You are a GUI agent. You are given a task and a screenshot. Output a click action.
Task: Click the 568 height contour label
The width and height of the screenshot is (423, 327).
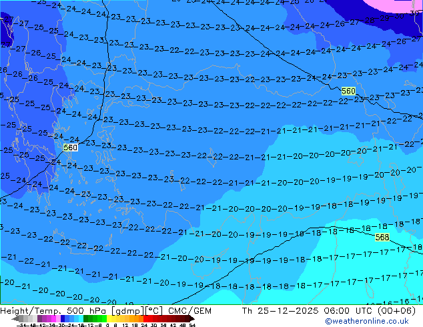click(x=382, y=237)
